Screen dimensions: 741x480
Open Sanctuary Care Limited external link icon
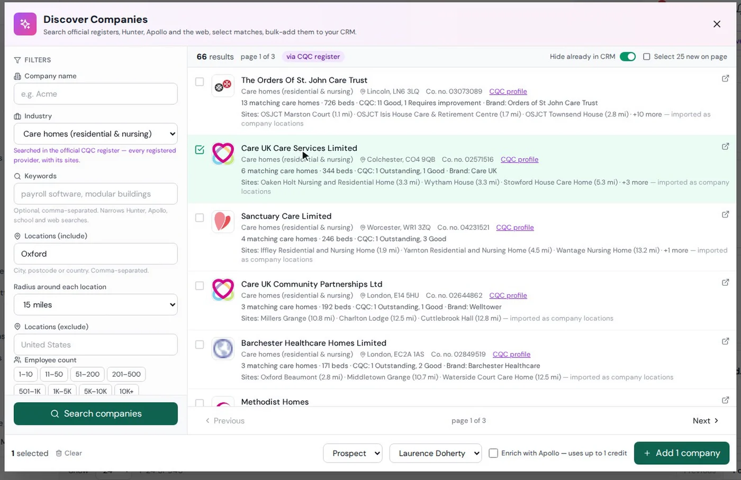pos(725,214)
